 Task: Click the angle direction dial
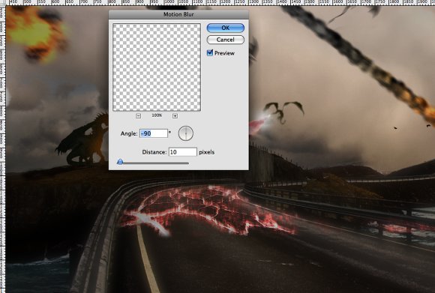click(185, 133)
